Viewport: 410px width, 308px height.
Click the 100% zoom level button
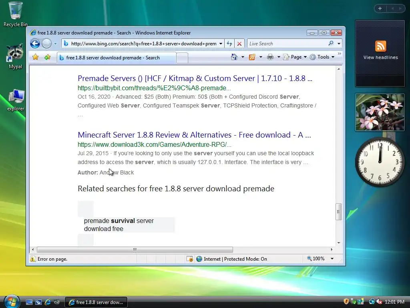click(316, 259)
